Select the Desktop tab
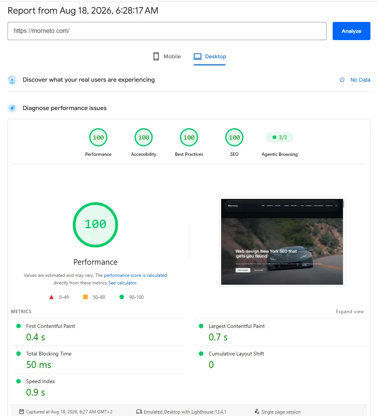Viewport: 378px width, 416px height. (209, 56)
